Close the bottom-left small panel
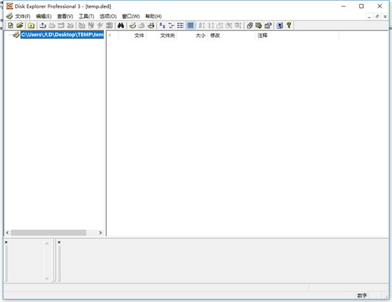This screenshot has height=302, width=392. click(x=6, y=242)
